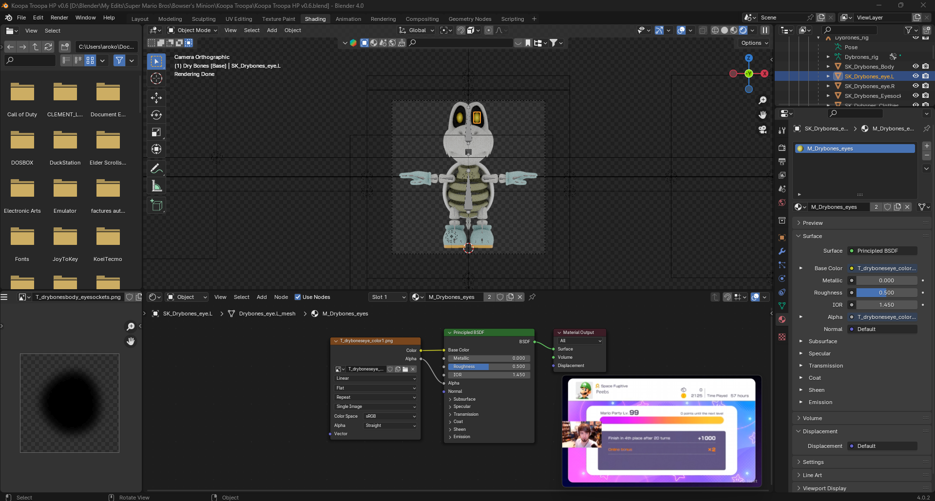Click the viewport pan hand icon
Screen dimensions: 935x501
coord(763,115)
